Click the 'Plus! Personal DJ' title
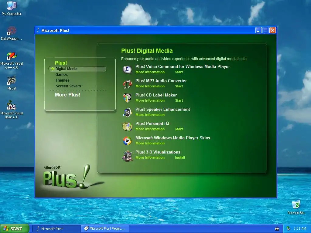The height and width of the screenshot is (233, 311). click(x=152, y=124)
